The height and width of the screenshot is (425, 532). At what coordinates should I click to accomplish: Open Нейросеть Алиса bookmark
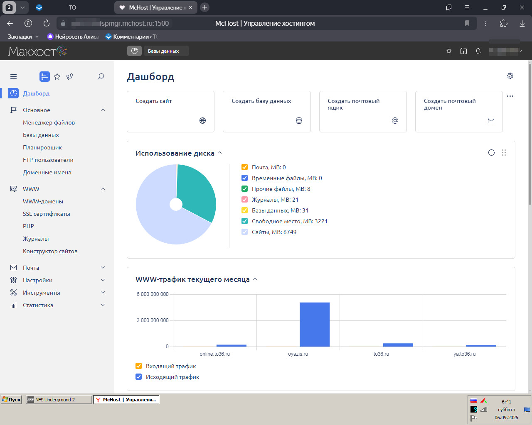click(x=73, y=37)
